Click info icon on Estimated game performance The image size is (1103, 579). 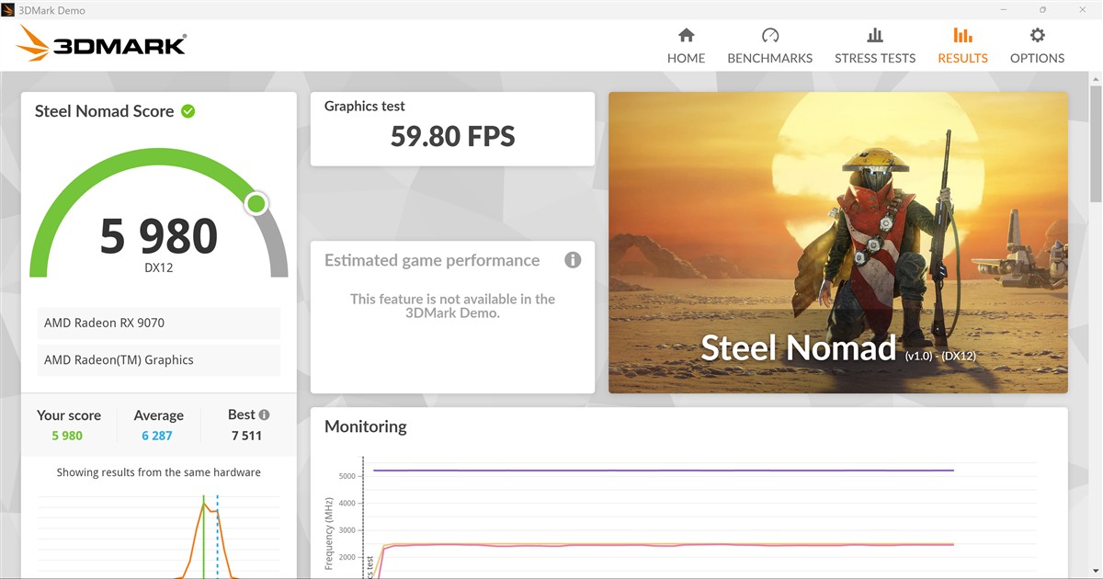point(573,260)
